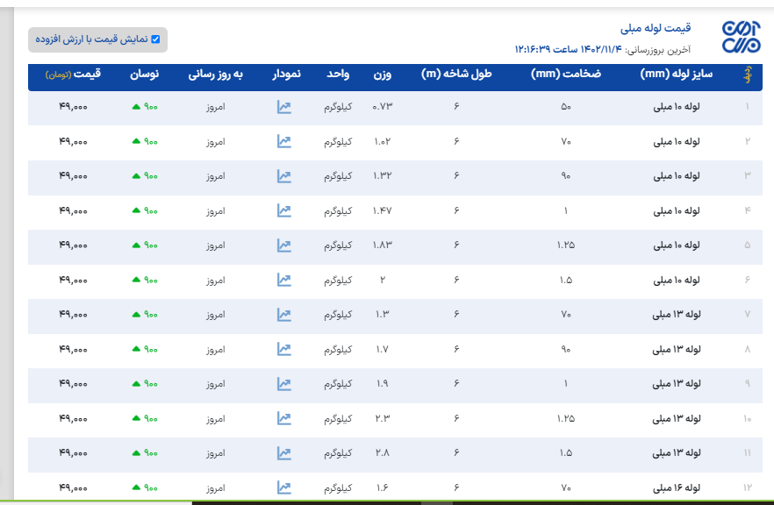774x505 pixels.
Task: Open chart icon for row 8 (weight 1.7)
Action: (x=284, y=349)
